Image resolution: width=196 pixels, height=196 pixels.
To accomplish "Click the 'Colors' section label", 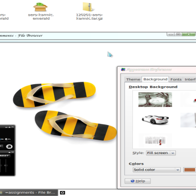I will coord(136,164).
